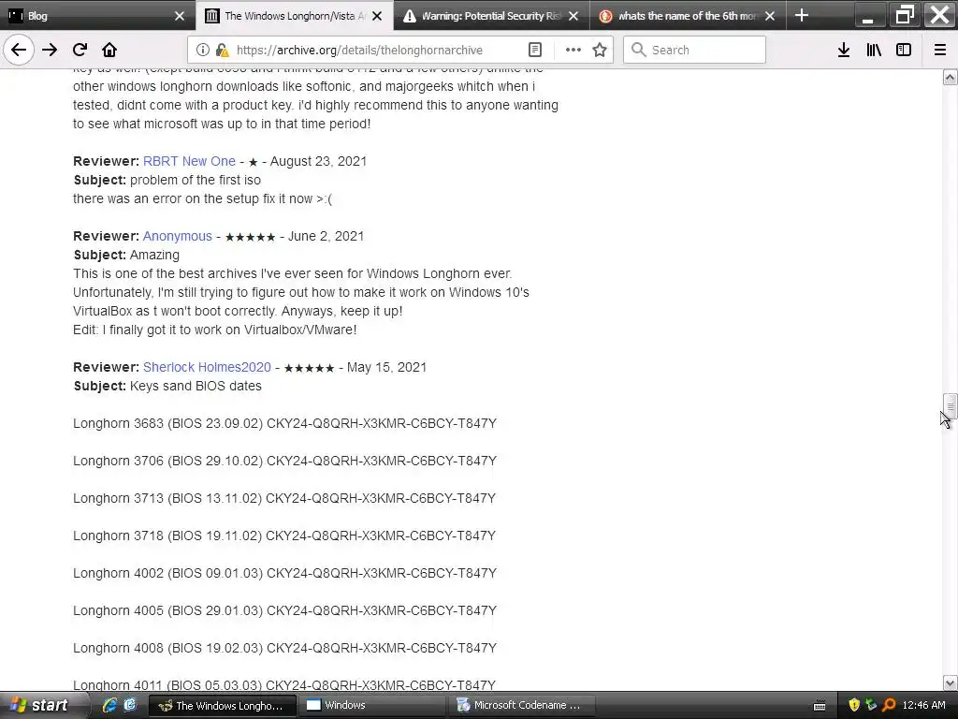Bookmark this page with the star
The height and width of the screenshot is (719, 958).
tap(600, 50)
